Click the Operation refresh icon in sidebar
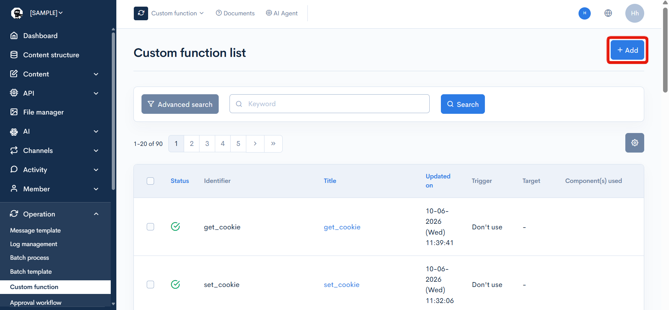This screenshot has height=310, width=669. point(14,214)
